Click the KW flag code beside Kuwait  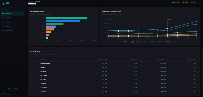coord(41,76)
